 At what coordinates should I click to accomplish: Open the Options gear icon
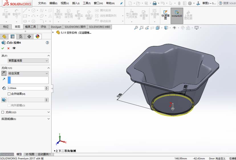190,3
